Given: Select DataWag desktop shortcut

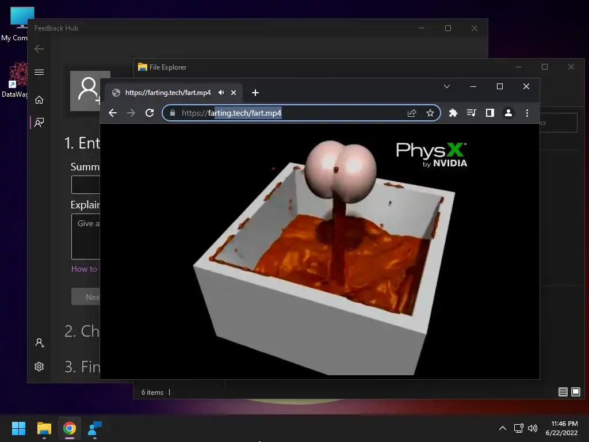Looking at the screenshot, I should tap(15, 79).
